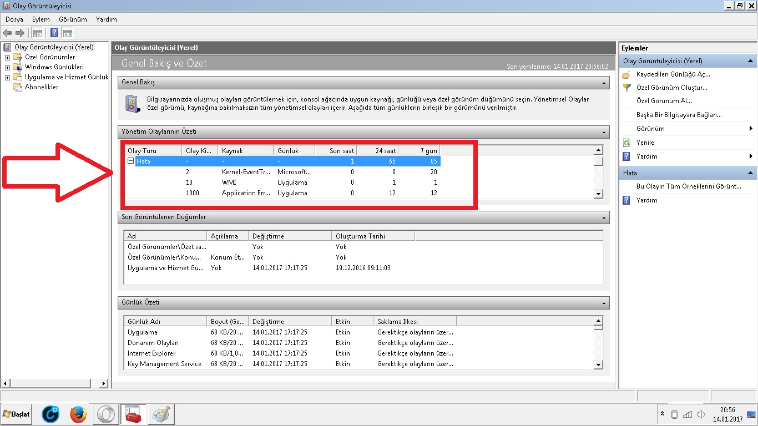
Task: Collapse the Hata actions group
Action: pyautogui.click(x=750, y=173)
